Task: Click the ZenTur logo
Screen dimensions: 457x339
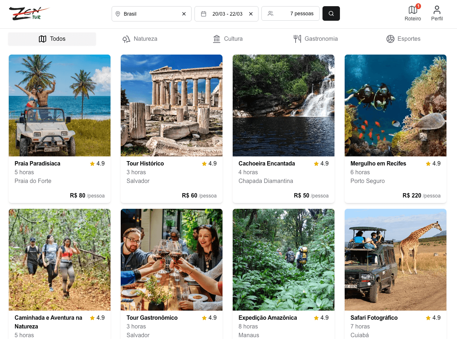Action: pyautogui.click(x=28, y=13)
